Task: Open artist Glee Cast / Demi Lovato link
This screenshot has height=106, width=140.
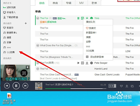Action: coord(107,75)
